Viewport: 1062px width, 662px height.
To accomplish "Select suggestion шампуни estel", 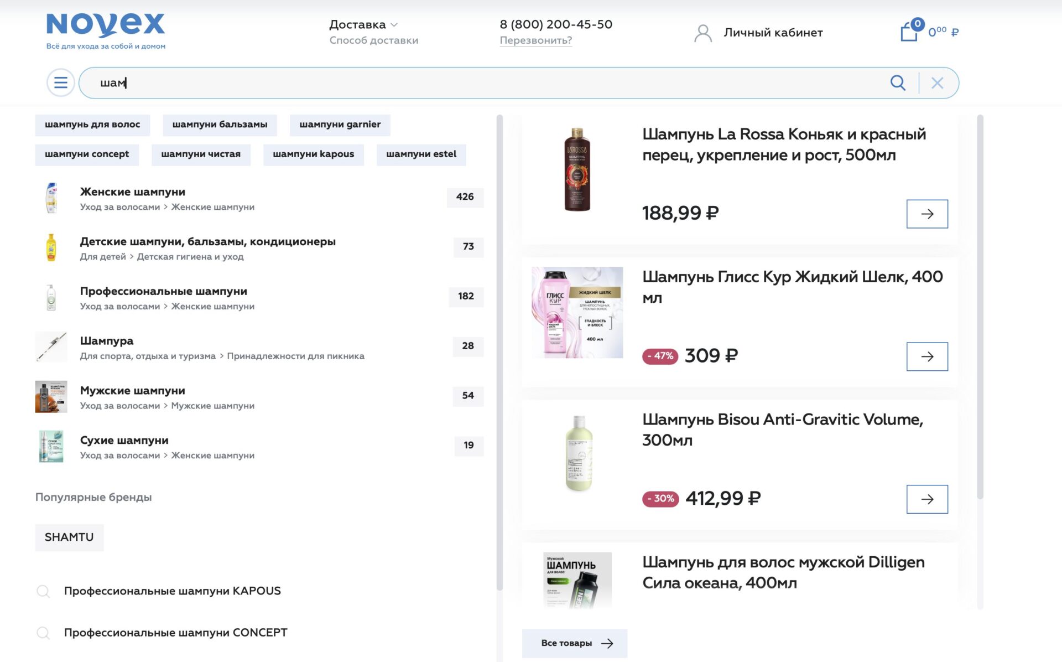I will click(421, 154).
